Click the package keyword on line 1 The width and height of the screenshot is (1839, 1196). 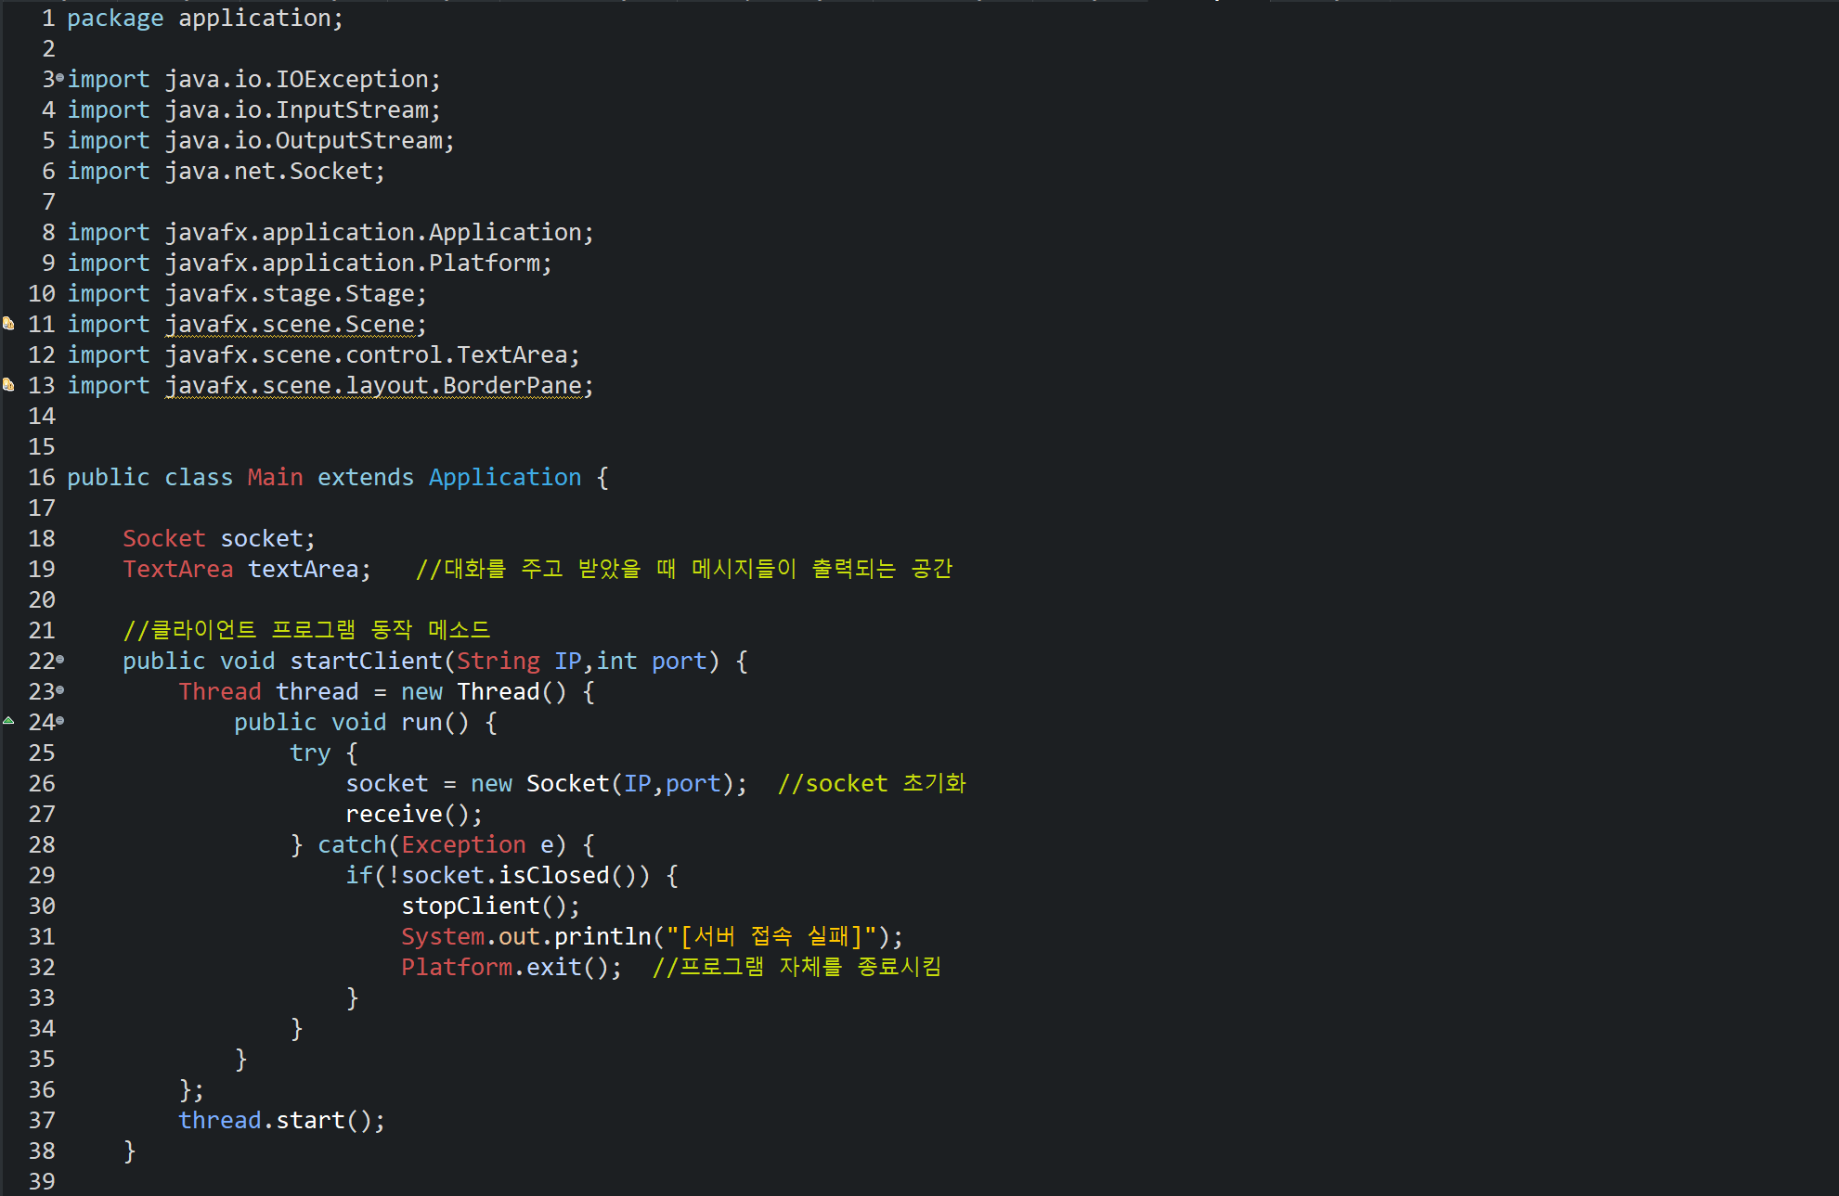[115, 19]
